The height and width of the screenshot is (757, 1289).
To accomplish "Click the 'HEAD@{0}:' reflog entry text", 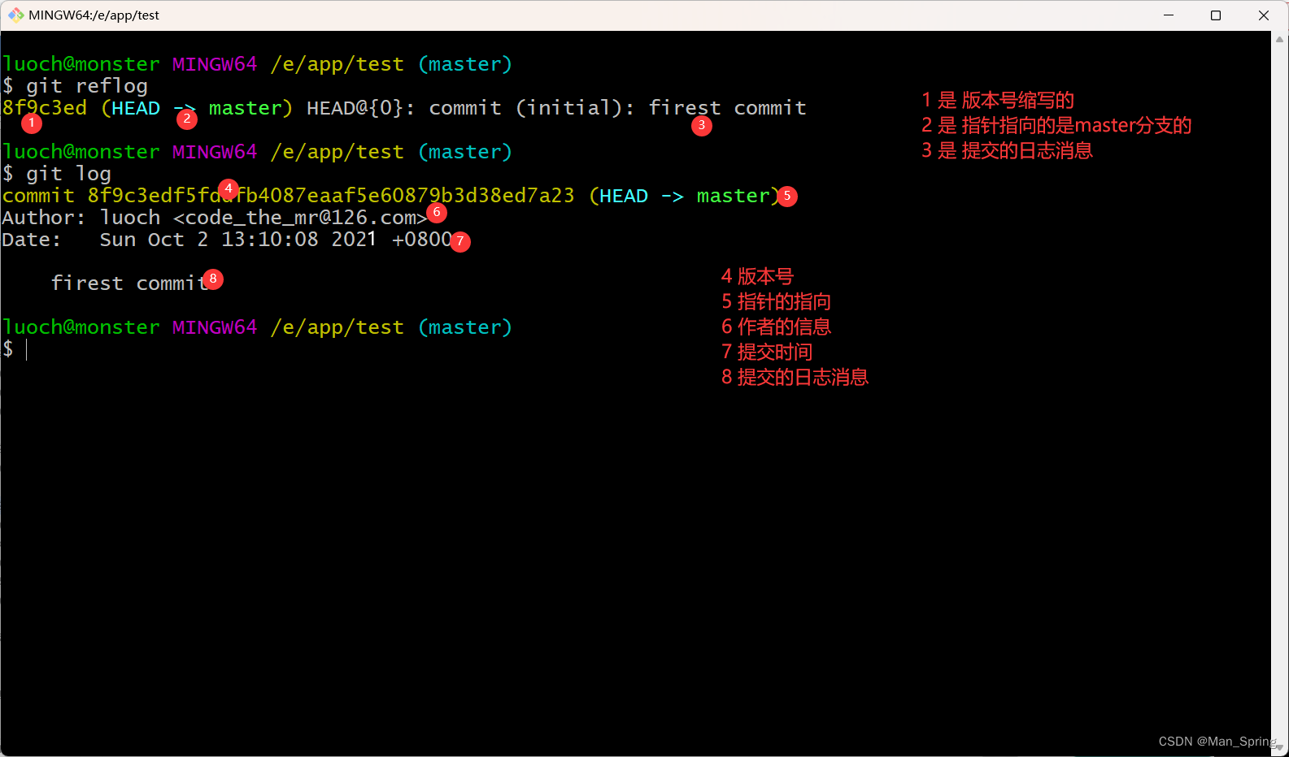I will (x=360, y=108).
